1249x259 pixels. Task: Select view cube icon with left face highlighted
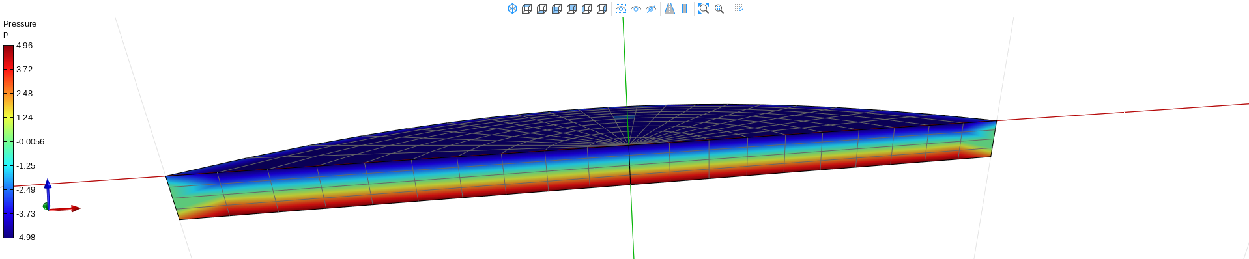[586, 8]
